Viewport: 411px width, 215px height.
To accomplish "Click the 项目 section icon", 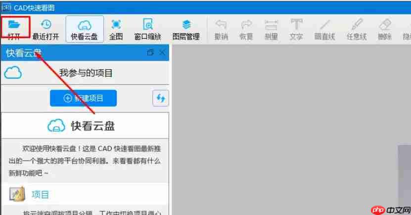I will (x=17, y=194).
